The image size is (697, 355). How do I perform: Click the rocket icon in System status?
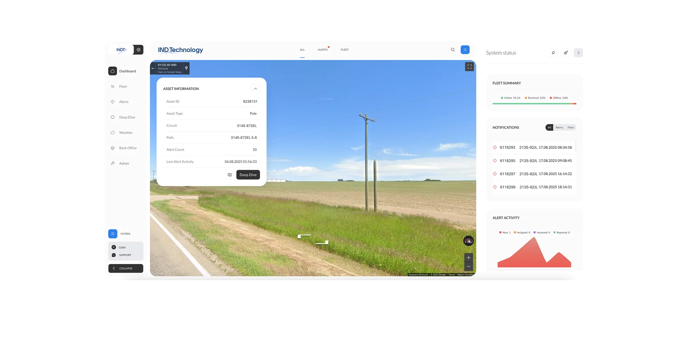(x=566, y=53)
